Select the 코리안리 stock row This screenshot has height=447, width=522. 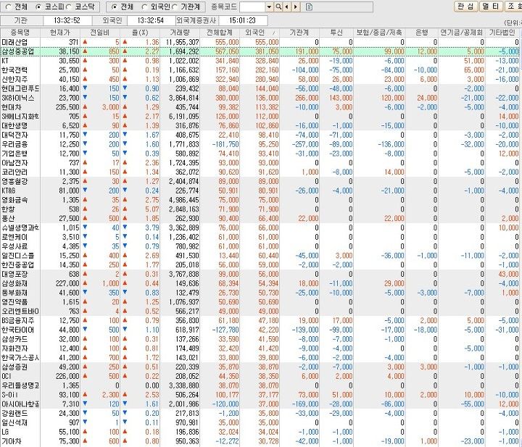(260, 172)
